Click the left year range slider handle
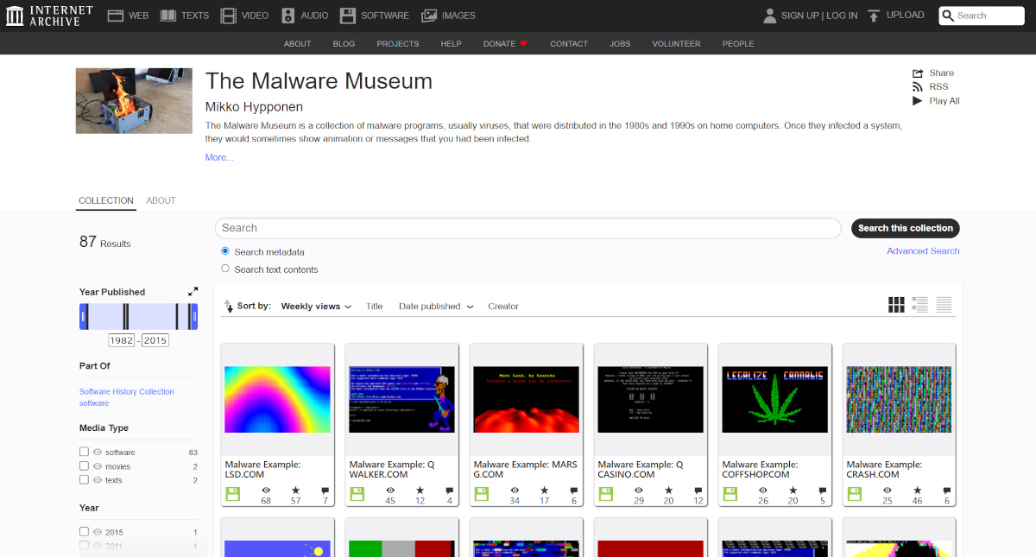 point(84,317)
